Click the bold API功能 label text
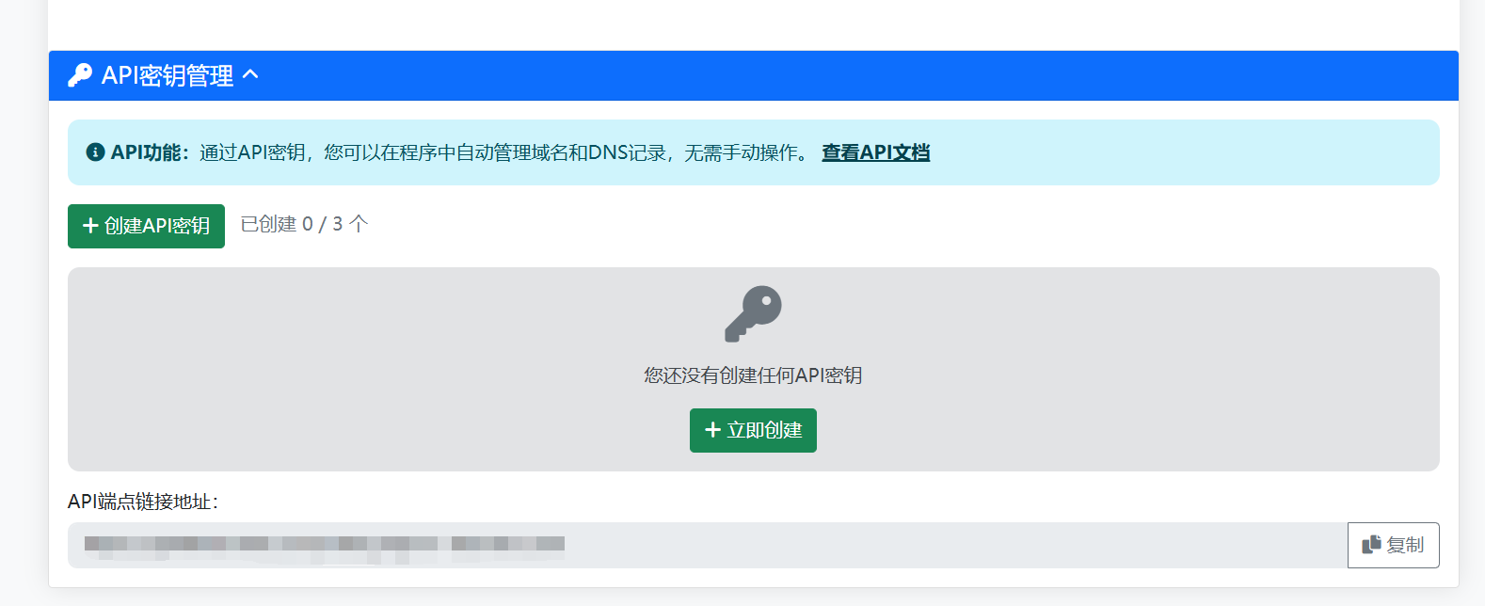The width and height of the screenshot is (1485, 606). click(x=151, y=152)
